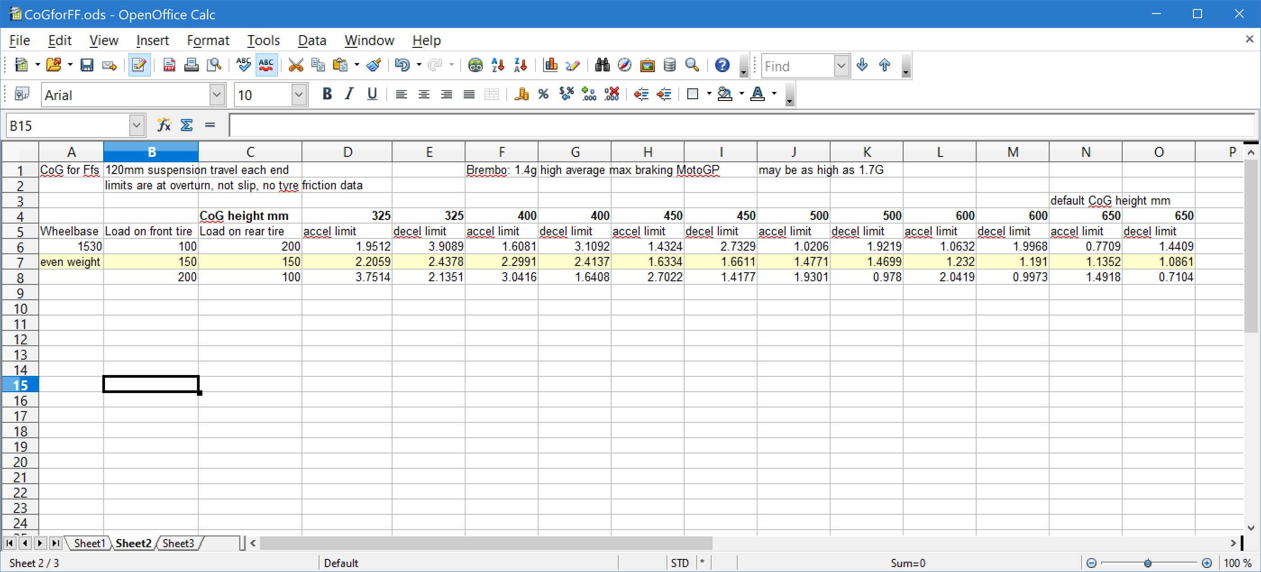Open Find & Replace with binoculars icon
The height and width of the screenshot is (572, 1261).
602,65
